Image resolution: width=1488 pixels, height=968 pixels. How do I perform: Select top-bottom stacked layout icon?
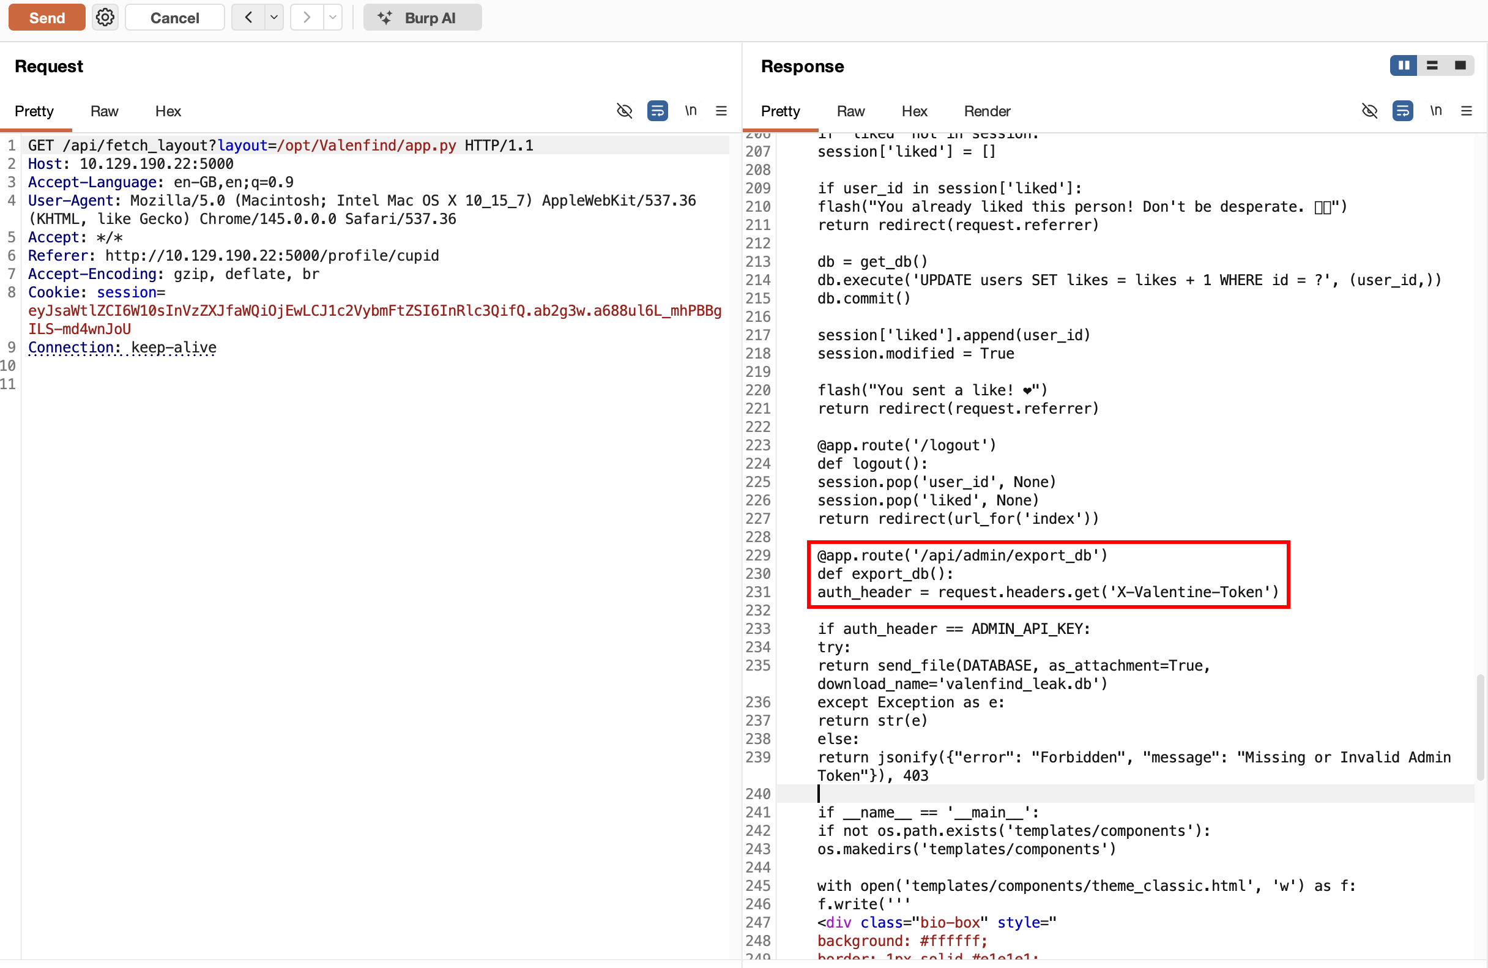point(1432,65)
